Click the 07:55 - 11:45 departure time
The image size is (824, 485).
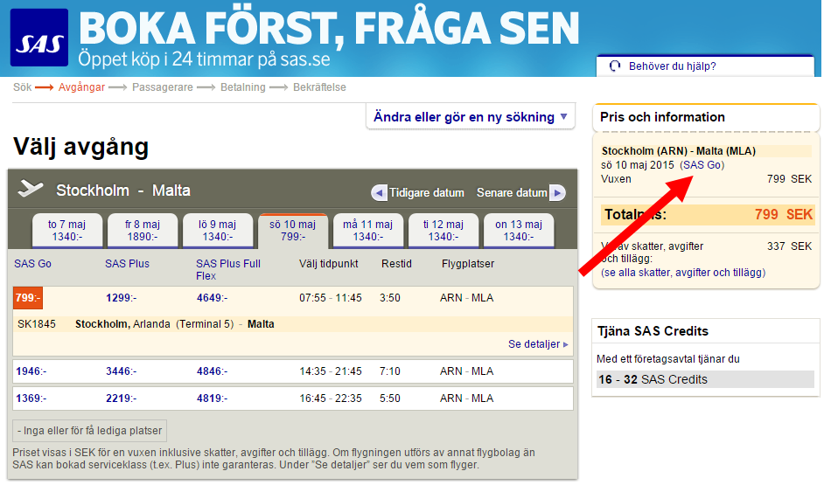point(331,298)
